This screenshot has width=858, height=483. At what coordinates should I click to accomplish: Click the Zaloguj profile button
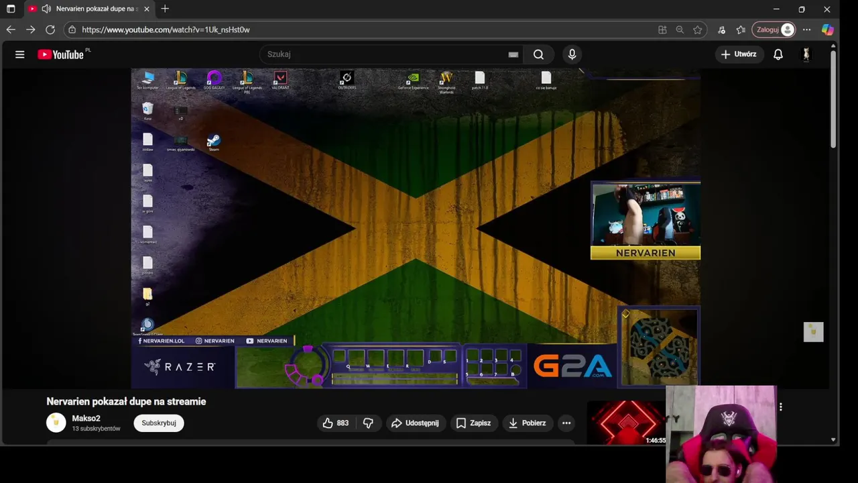click(x=774, y=30)
